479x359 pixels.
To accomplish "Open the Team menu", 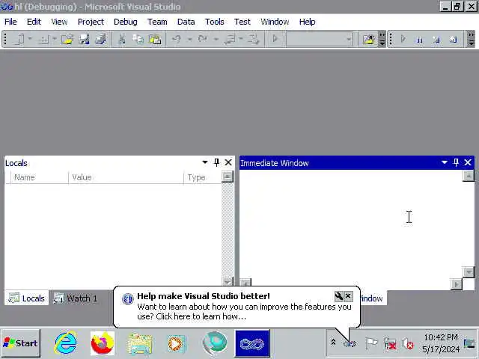I will [157, 22].
